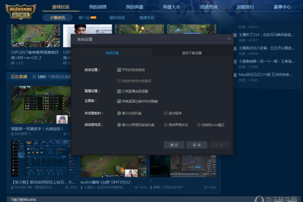The image size is (303, 202).
Task: Select the 精彩视频 sub-tab
Action: click(117, 18)
